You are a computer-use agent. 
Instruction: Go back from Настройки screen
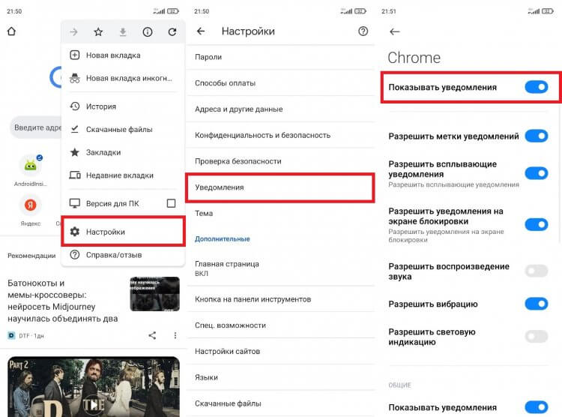click(x=201, y=31)
